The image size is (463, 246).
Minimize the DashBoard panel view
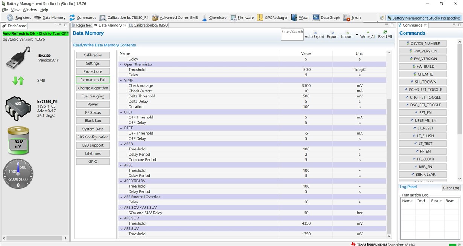tap(61, 25)
